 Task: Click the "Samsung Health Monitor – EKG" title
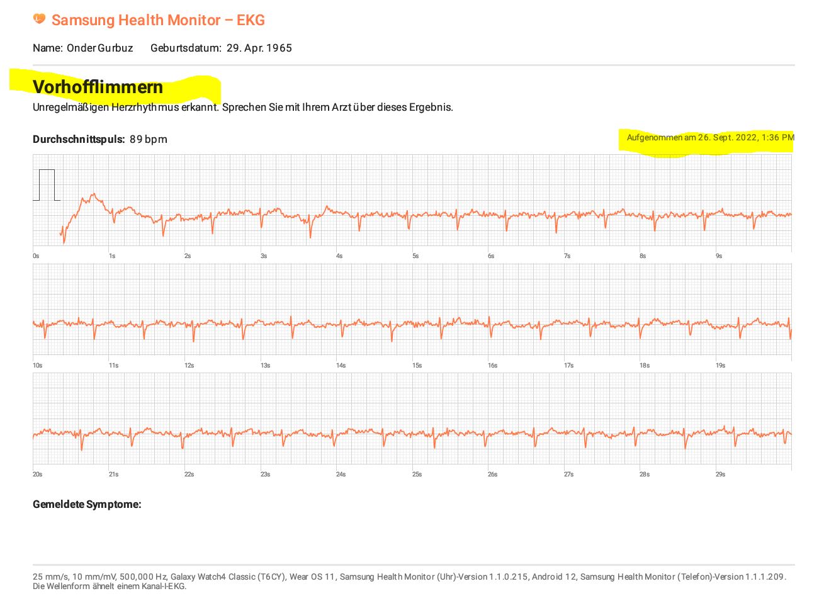coord(158,20)
